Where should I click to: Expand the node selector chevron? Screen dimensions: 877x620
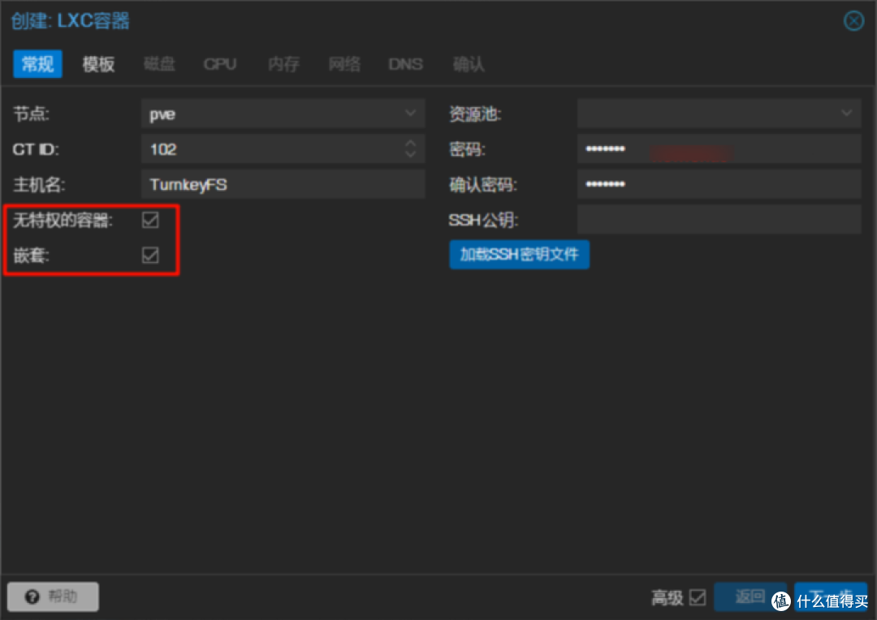(x=411, y=114)
